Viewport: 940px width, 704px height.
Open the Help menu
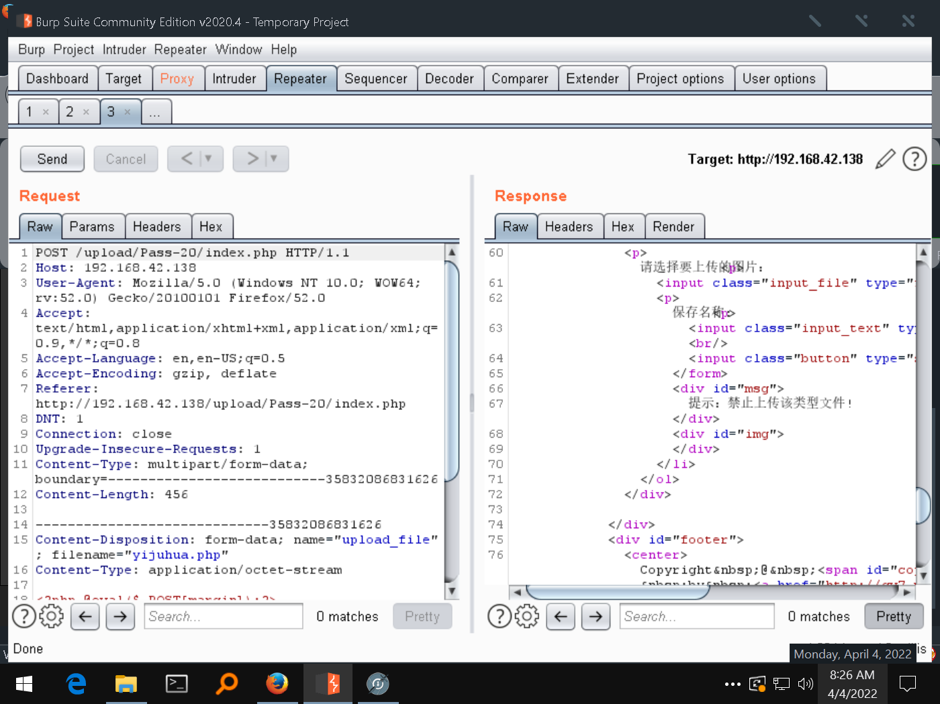pos(284,50)
